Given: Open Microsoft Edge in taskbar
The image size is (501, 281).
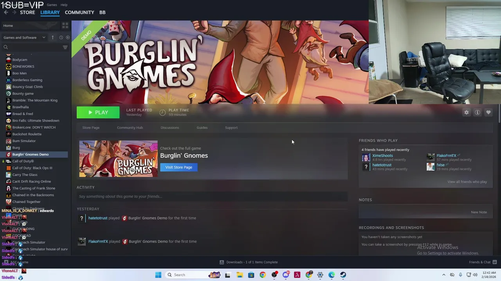Looking at the screenshot, I should 332,275.
